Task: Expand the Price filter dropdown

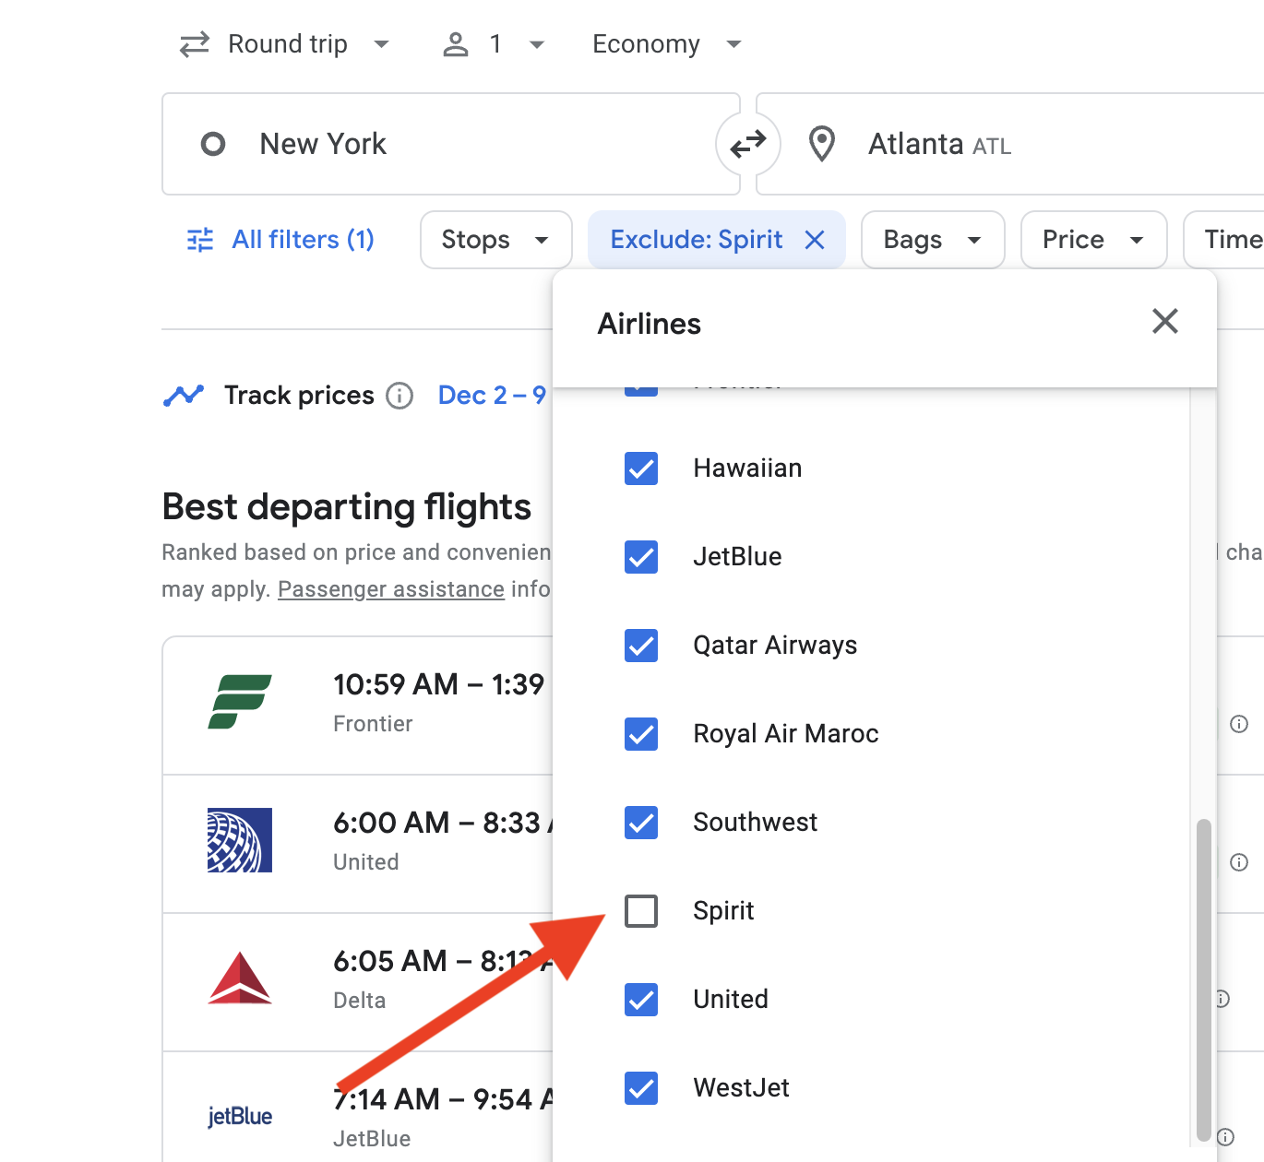Action: click(x=1094, y=240)
